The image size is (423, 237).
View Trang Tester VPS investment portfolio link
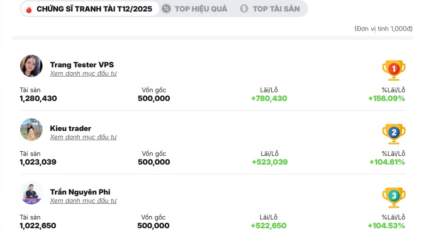click(x=83, y=73)
